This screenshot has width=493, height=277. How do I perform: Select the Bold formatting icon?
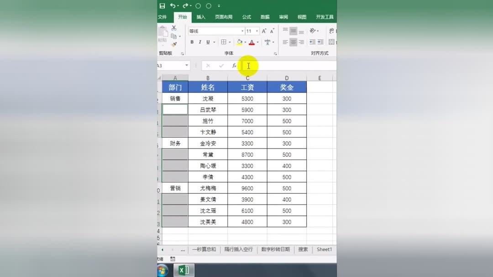click(192, 42)
